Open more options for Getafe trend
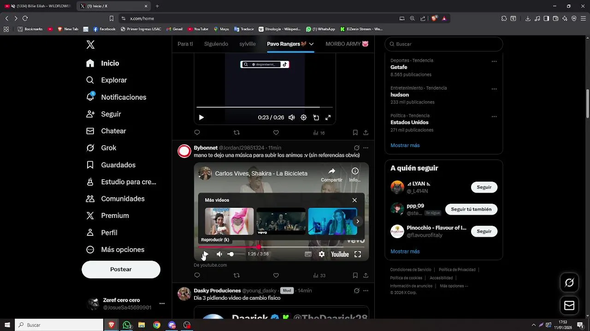 coord(494,61)
